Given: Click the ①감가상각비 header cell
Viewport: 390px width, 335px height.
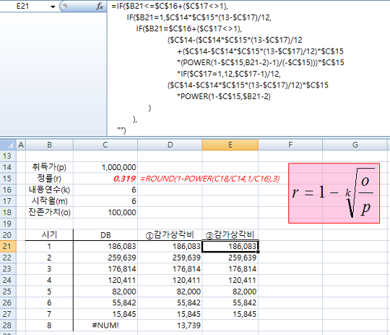Looking at the screenshot, I should (170, 235).
